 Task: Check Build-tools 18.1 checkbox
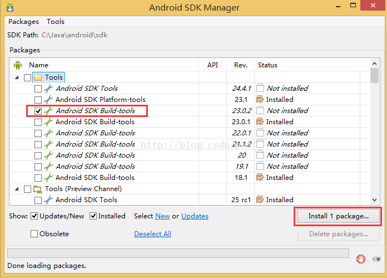click(x=38, y=178)
